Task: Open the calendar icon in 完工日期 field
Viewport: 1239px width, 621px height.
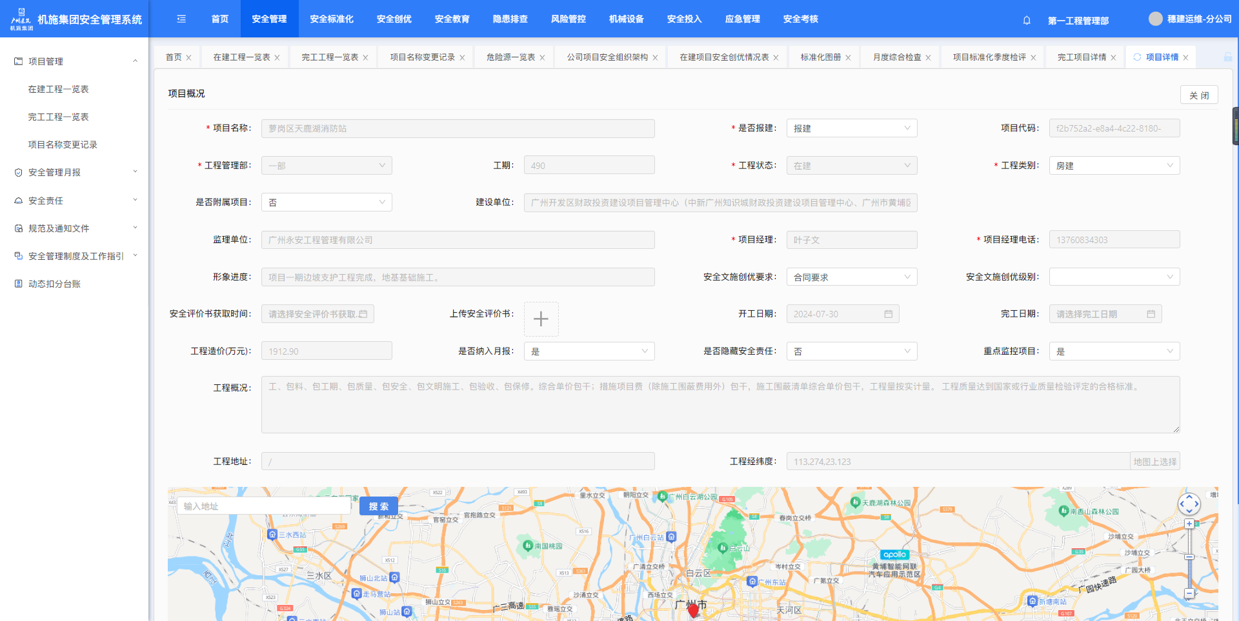Action: tap(1151, 314)
